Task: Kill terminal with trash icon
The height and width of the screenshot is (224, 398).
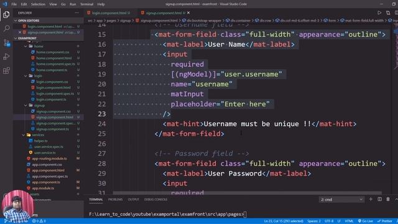Action: pyautogui.click(x=388, y=199)
